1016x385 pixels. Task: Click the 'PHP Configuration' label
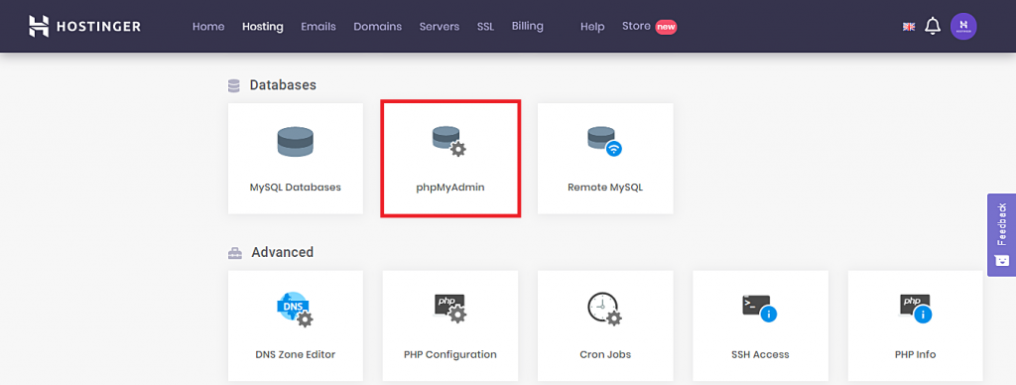450,354
